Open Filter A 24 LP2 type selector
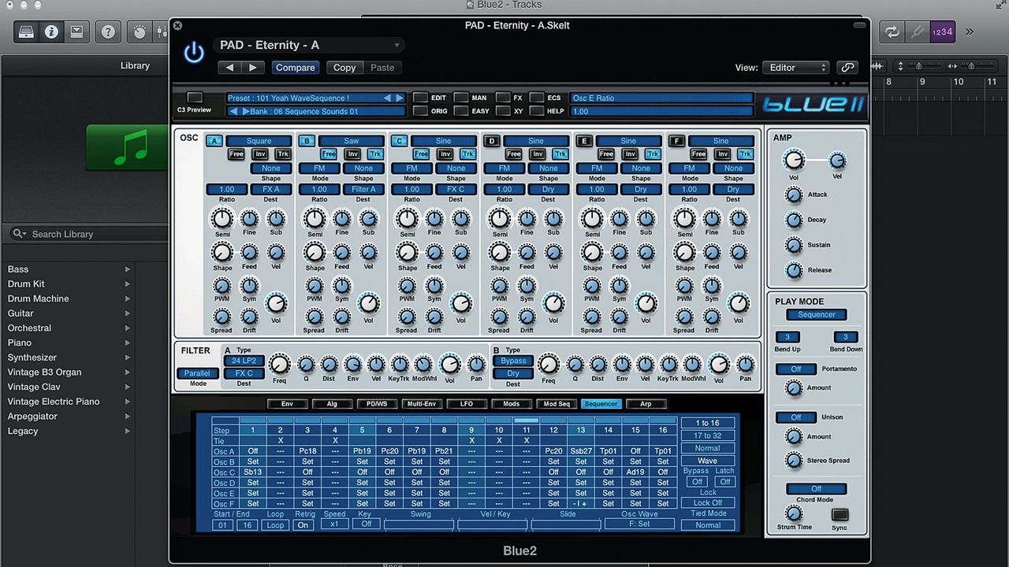Viewport: 1009px width, 567px height. (x=244, y=361)
